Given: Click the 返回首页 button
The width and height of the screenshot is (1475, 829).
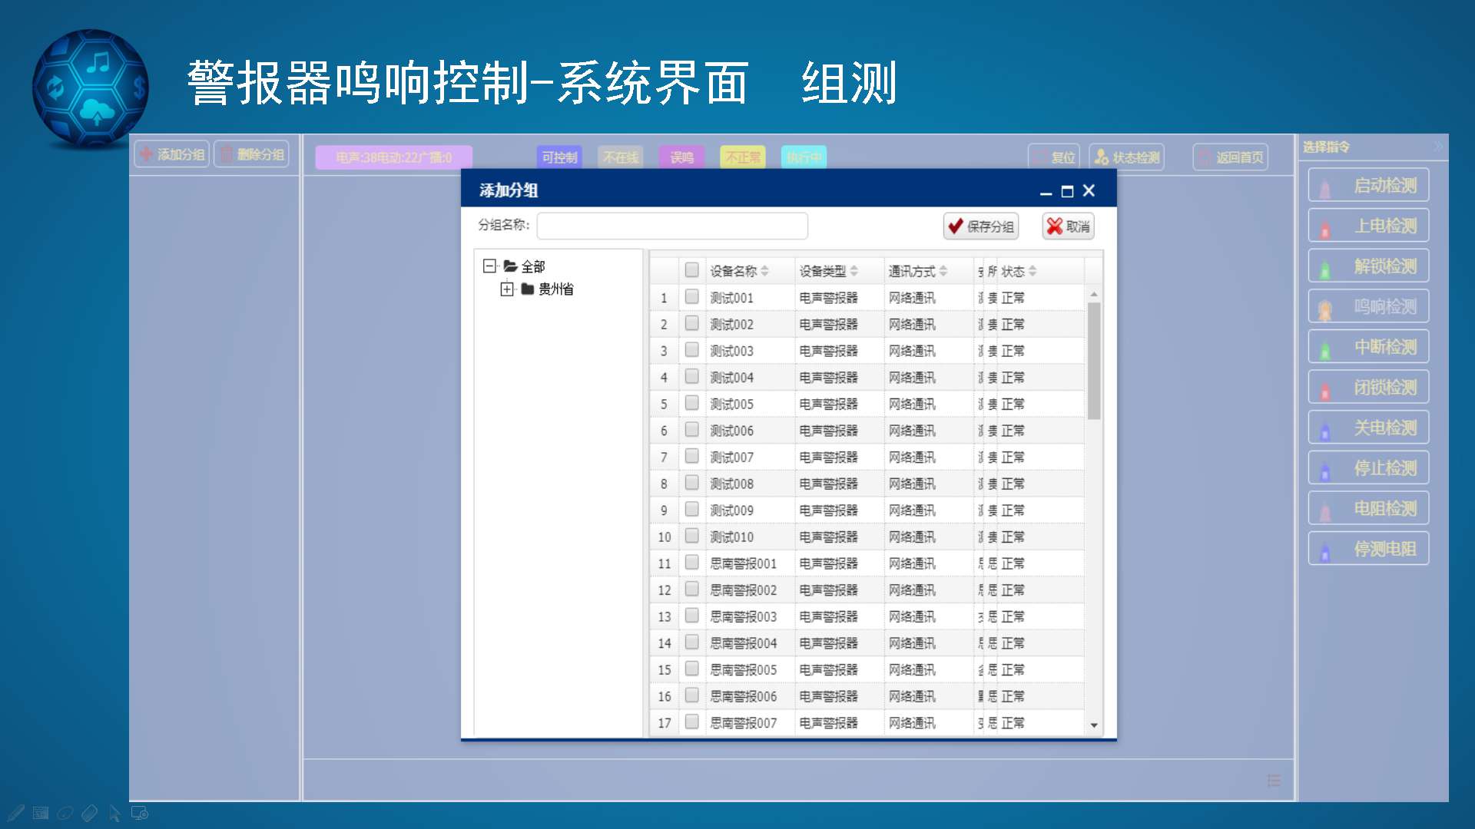Looking at the screenshot, I should coord(1230,157).
